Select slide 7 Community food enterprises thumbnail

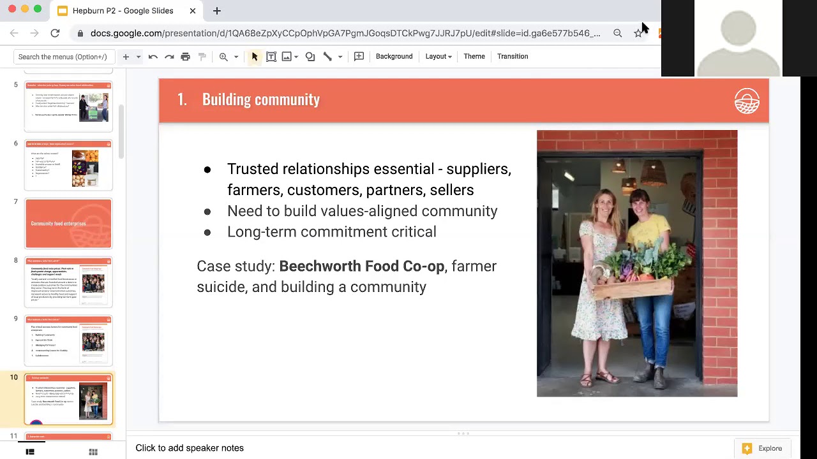coord(68,224)
